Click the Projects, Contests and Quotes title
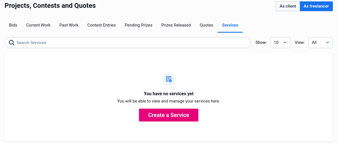Image resolution: width=339 pixels, height=143 pixels. [x=50, y=6]
